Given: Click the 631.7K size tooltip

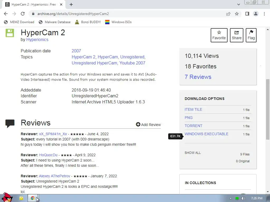Looking at the screenshot, I should pyautogui.click(x=175, y=136).
